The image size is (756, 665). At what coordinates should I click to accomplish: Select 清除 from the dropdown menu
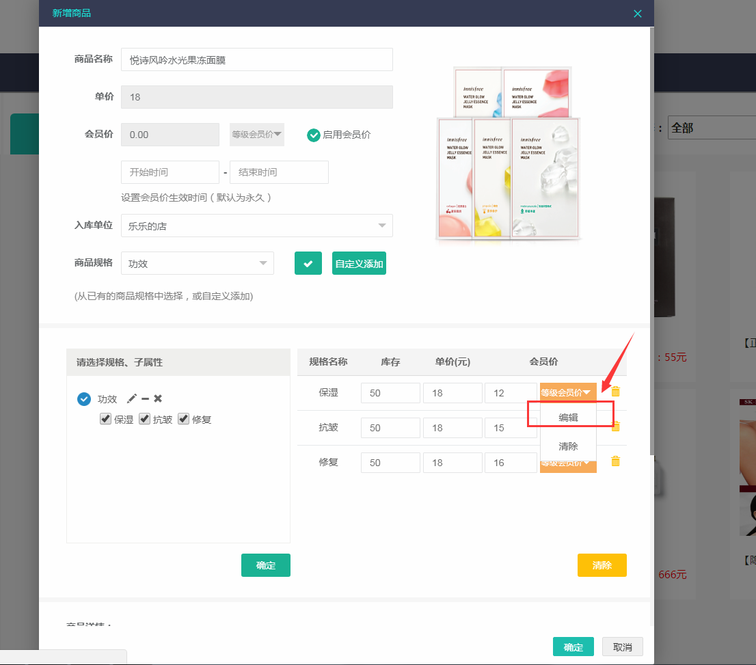[568, 446]
